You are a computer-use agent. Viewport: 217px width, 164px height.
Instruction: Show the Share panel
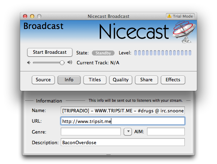point(146,80)
